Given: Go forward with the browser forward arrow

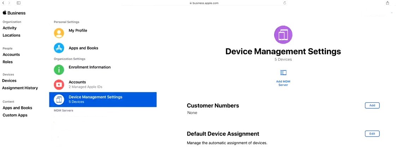Looking at the screenshot, I should click(x=9, y=3).
